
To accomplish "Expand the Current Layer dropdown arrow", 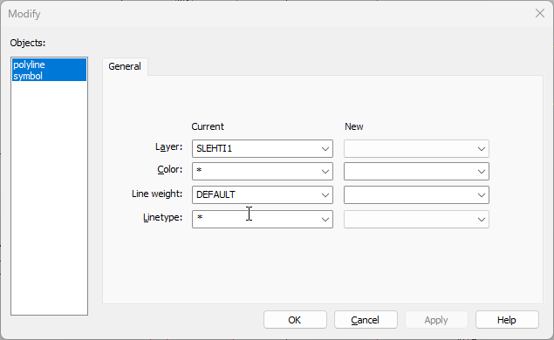I will pyautogui.click(x=325, y=149).
